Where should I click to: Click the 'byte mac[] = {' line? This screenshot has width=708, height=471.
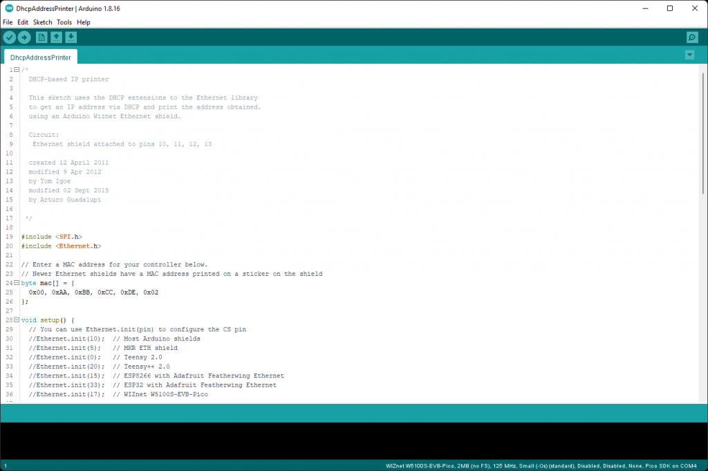(x=48, y=283)
